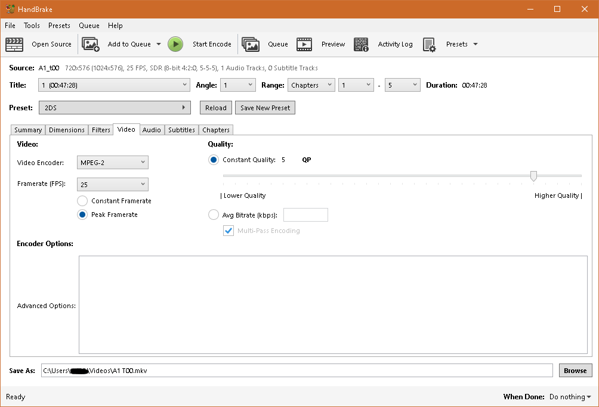Click inside the Advanced Options text area
This screenshot has height=407, width=599.
[x=333, y=305]
